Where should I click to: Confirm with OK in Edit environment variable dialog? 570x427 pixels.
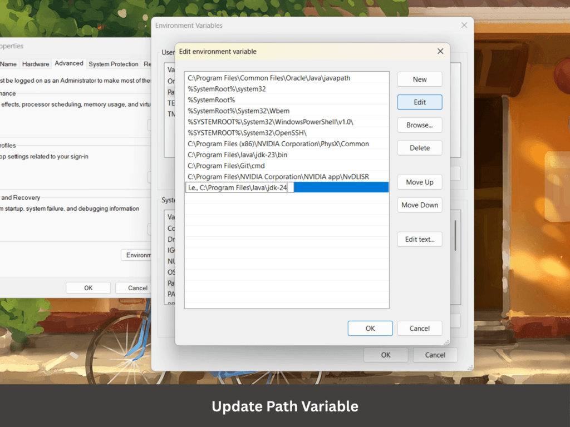pos(370,329)
